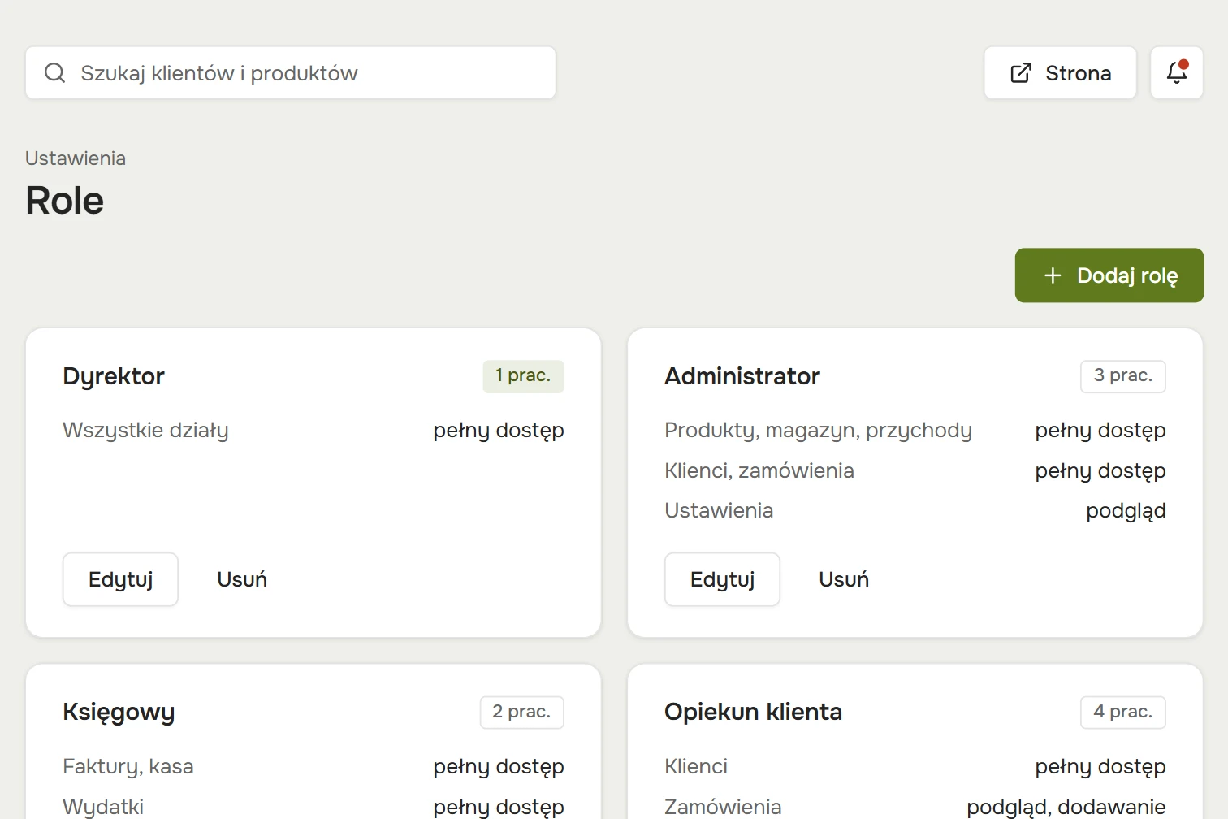Select the Opiekun klienta card title
This screenshot has height=819, width=1228.
coord(753,712)
